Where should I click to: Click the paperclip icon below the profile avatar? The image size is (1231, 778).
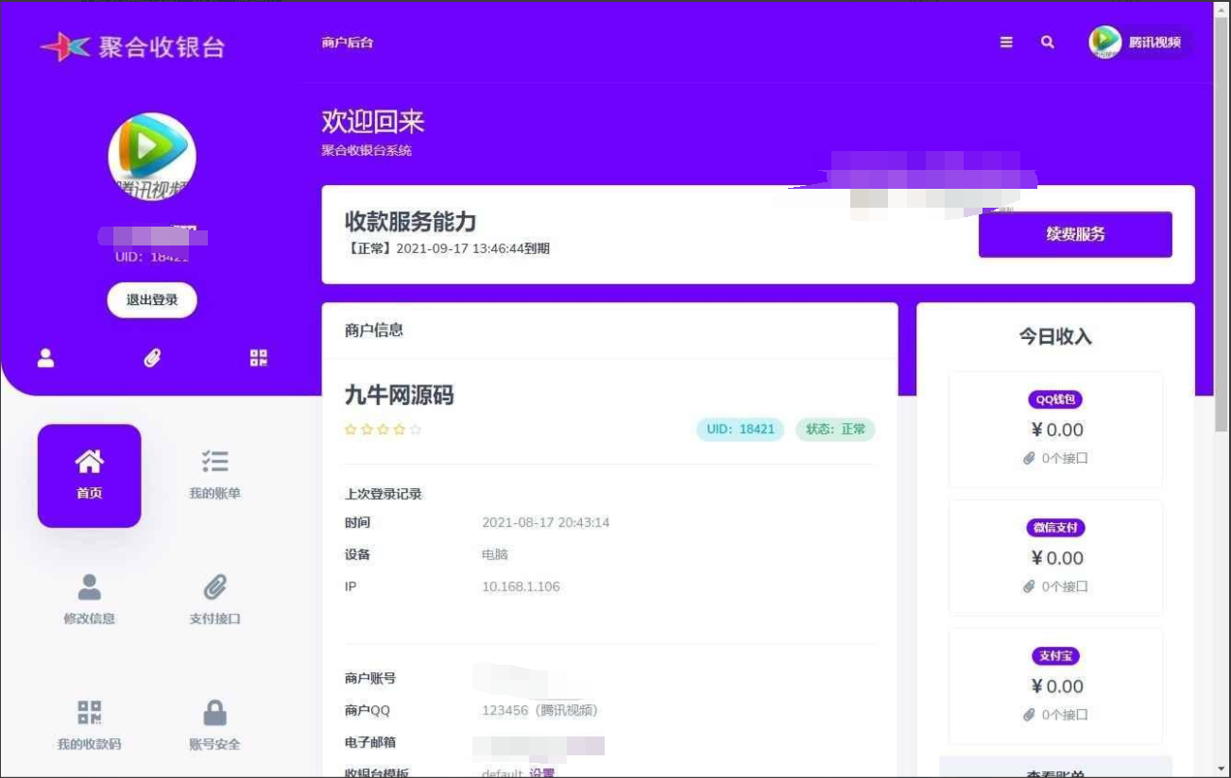pos(152,358)
